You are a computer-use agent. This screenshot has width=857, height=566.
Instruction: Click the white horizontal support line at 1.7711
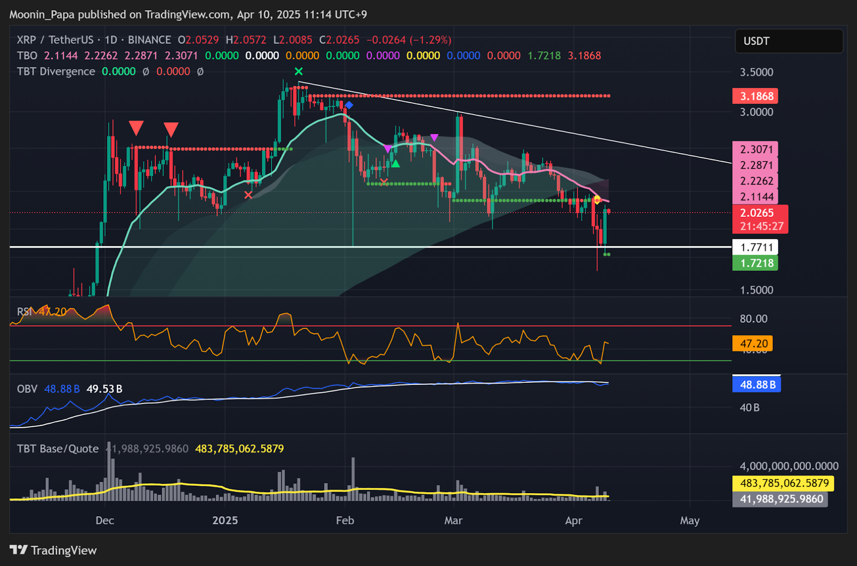371,247
